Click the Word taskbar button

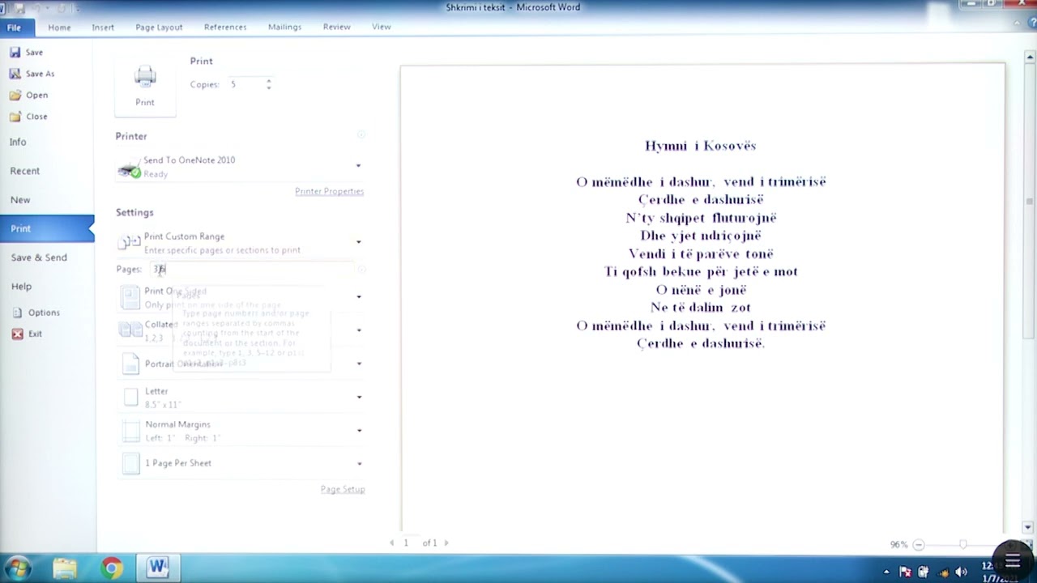[158, 568]
